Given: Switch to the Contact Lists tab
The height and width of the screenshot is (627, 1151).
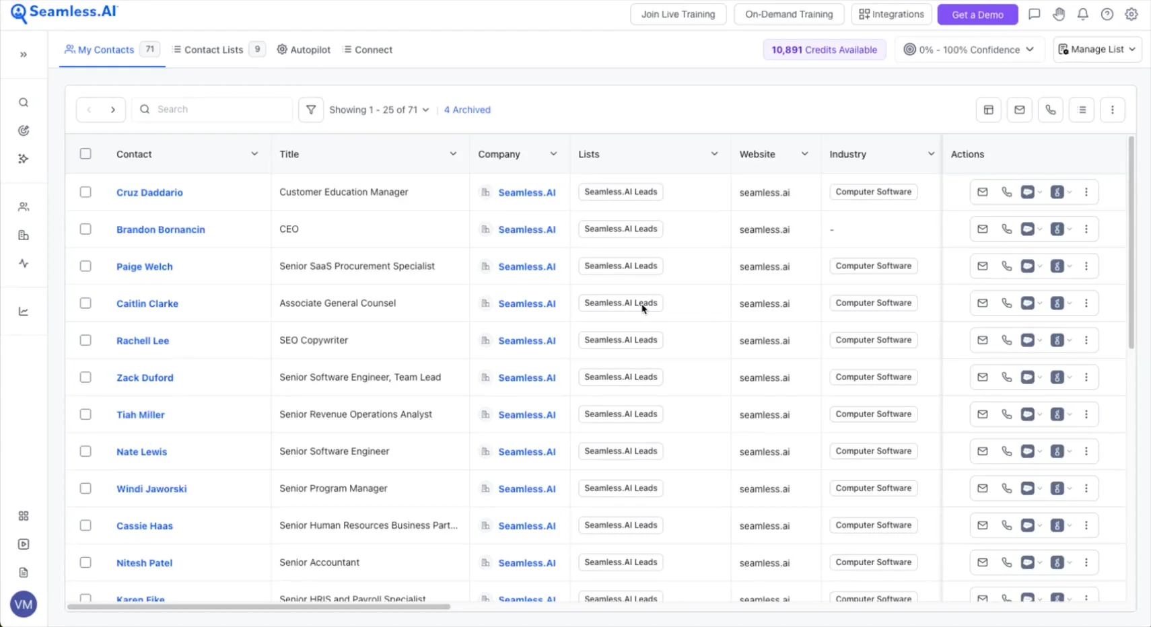Looking at the screenshot, I should pos(213,49).
